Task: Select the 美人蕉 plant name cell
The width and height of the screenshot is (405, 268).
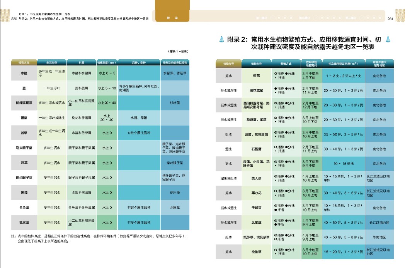Action: point(256,178)
